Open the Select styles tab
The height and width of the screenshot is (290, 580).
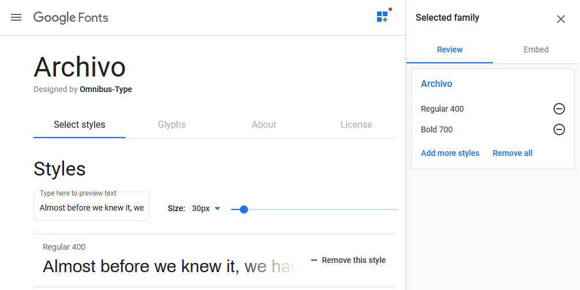point(80,125)
